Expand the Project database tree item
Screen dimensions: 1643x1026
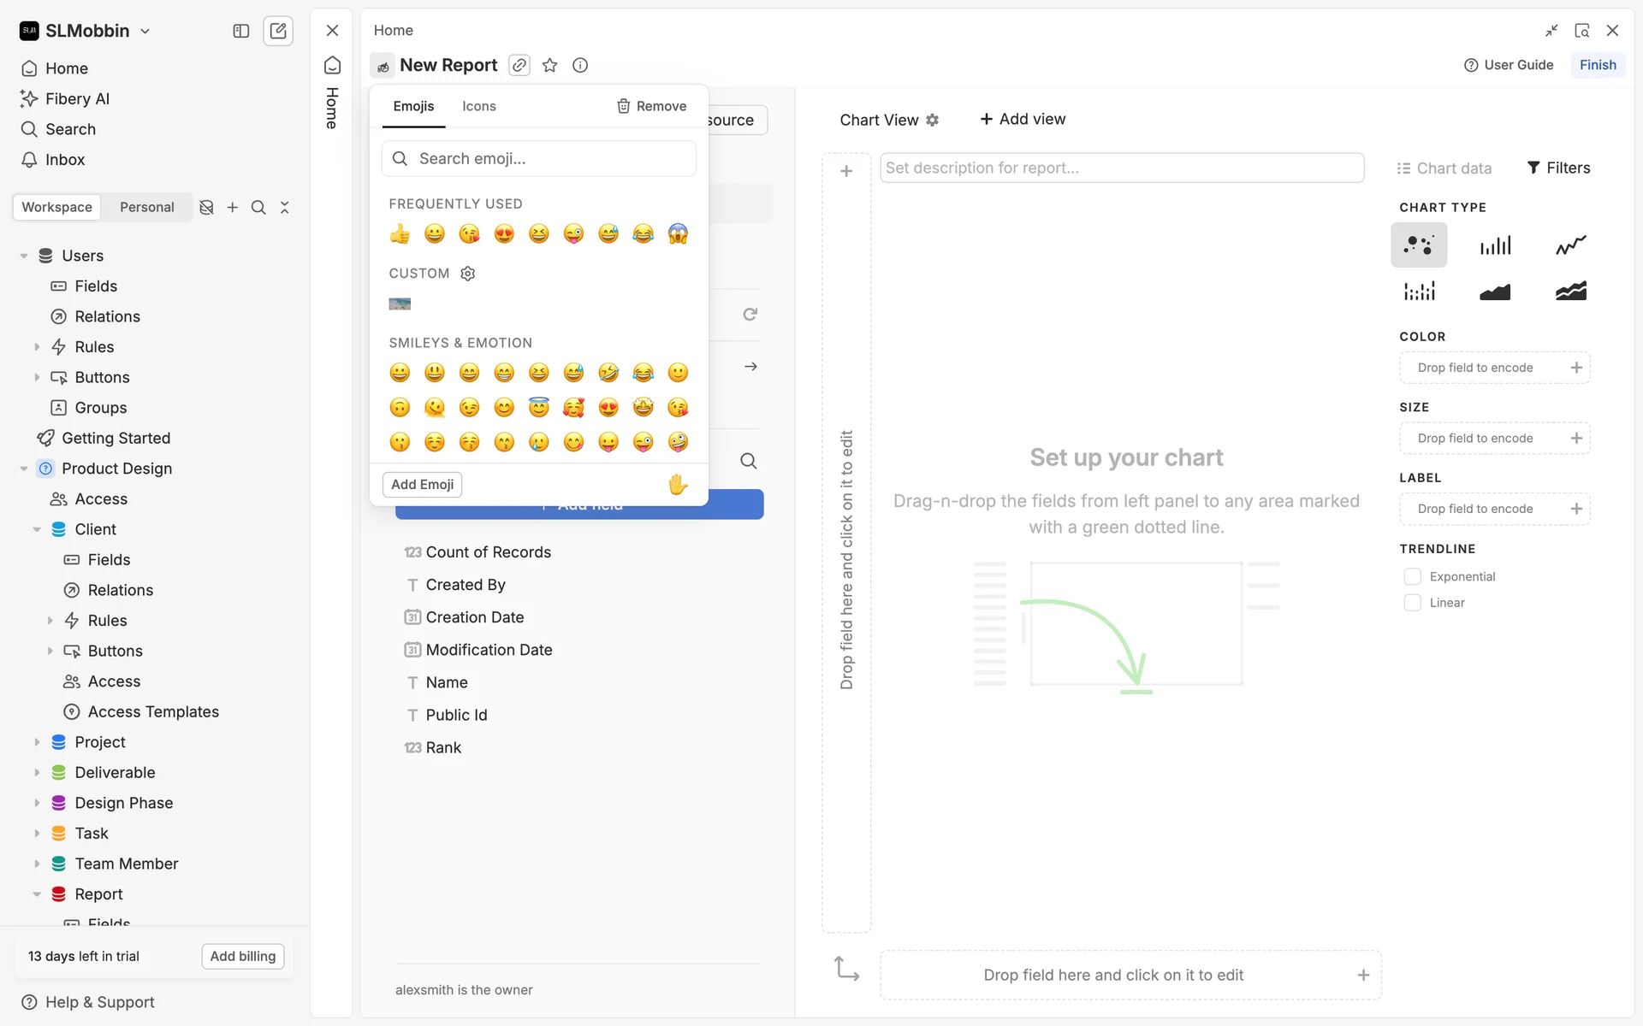37,742
